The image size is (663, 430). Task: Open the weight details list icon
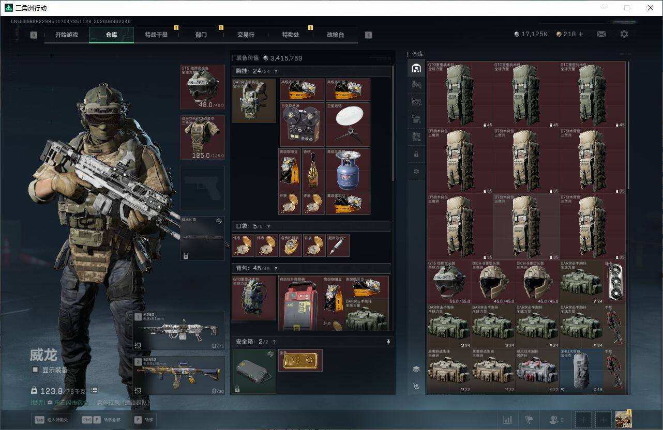click(94, 390)
